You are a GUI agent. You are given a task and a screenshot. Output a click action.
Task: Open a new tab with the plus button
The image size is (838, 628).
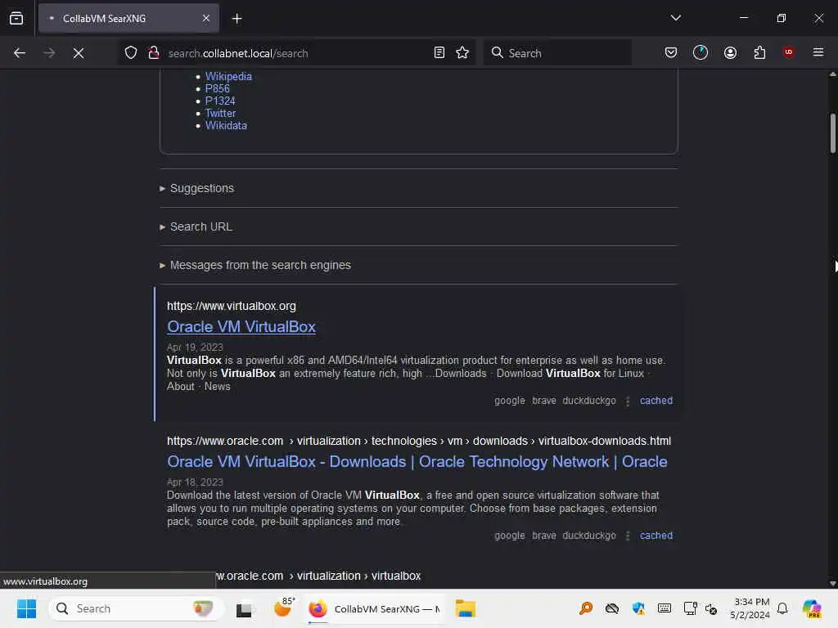[237, 19]
